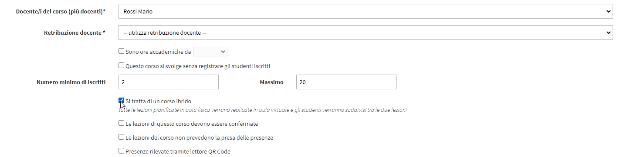
Task: Click the italic hybrid course description text
Action: pyautogui.click(x=263, y=110)
